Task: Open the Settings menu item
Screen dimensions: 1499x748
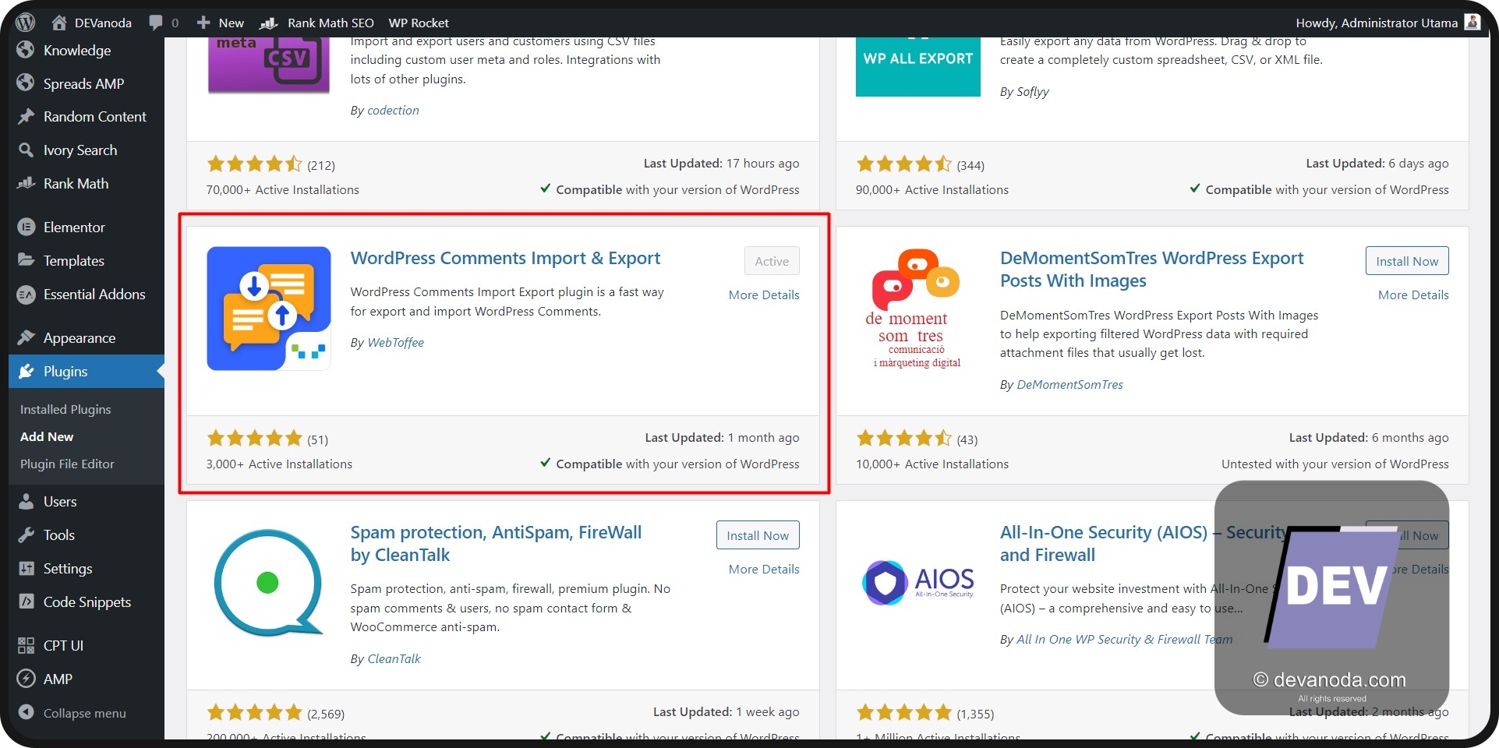Action: click(x=68, y=568)
